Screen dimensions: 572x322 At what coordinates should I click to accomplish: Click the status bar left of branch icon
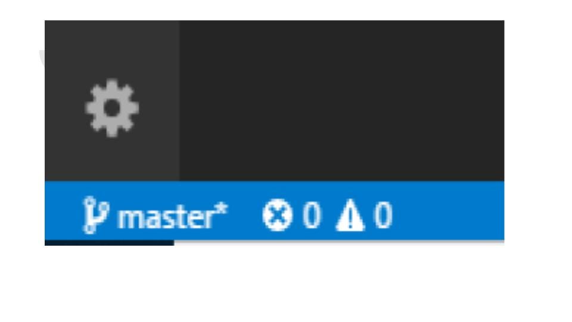(x=64, y=211)
